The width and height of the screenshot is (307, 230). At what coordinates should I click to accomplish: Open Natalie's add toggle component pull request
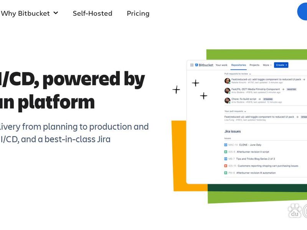click(266, 79)
